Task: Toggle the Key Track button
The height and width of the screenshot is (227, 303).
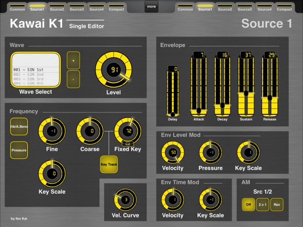Action: tap(109, 164)
